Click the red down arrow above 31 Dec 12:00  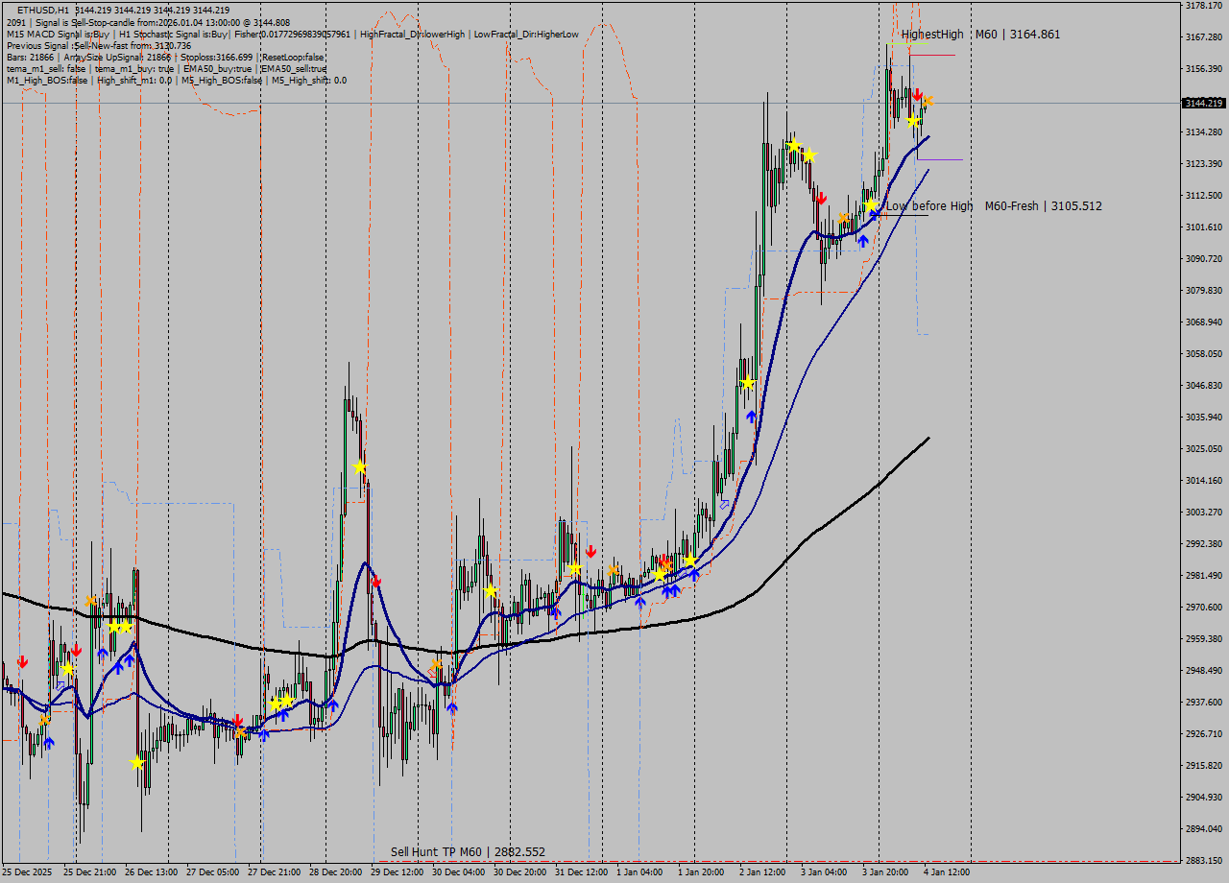click(x=590, y=550)
